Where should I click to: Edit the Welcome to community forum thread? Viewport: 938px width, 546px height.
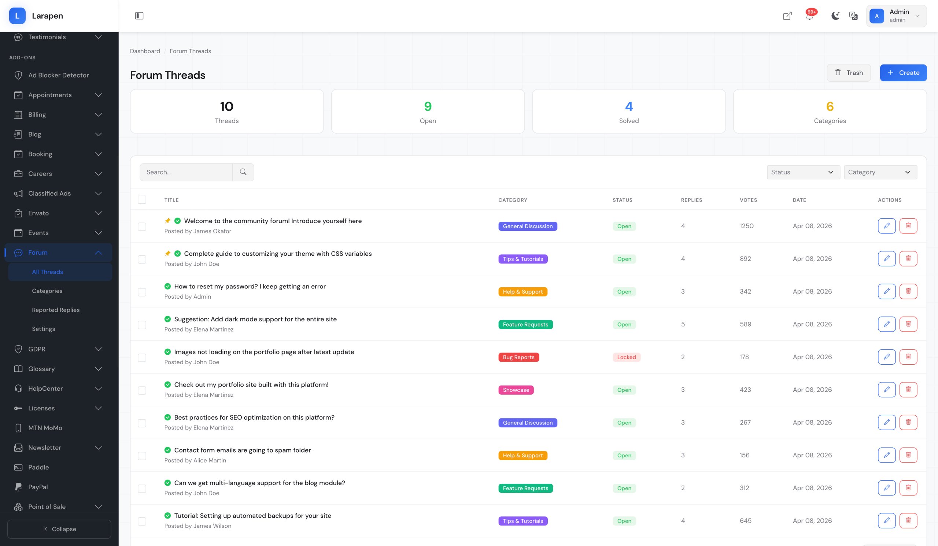887,226
